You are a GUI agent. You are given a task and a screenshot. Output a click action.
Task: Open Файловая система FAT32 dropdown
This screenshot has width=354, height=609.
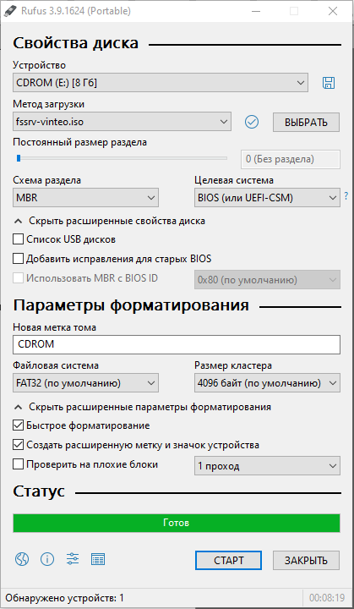(85, 383)
